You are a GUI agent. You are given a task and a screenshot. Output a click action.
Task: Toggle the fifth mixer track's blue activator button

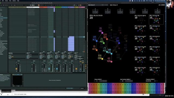[57, 69]
